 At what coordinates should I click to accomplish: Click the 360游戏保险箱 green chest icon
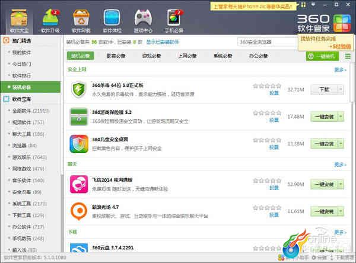(x=78, y=117)
